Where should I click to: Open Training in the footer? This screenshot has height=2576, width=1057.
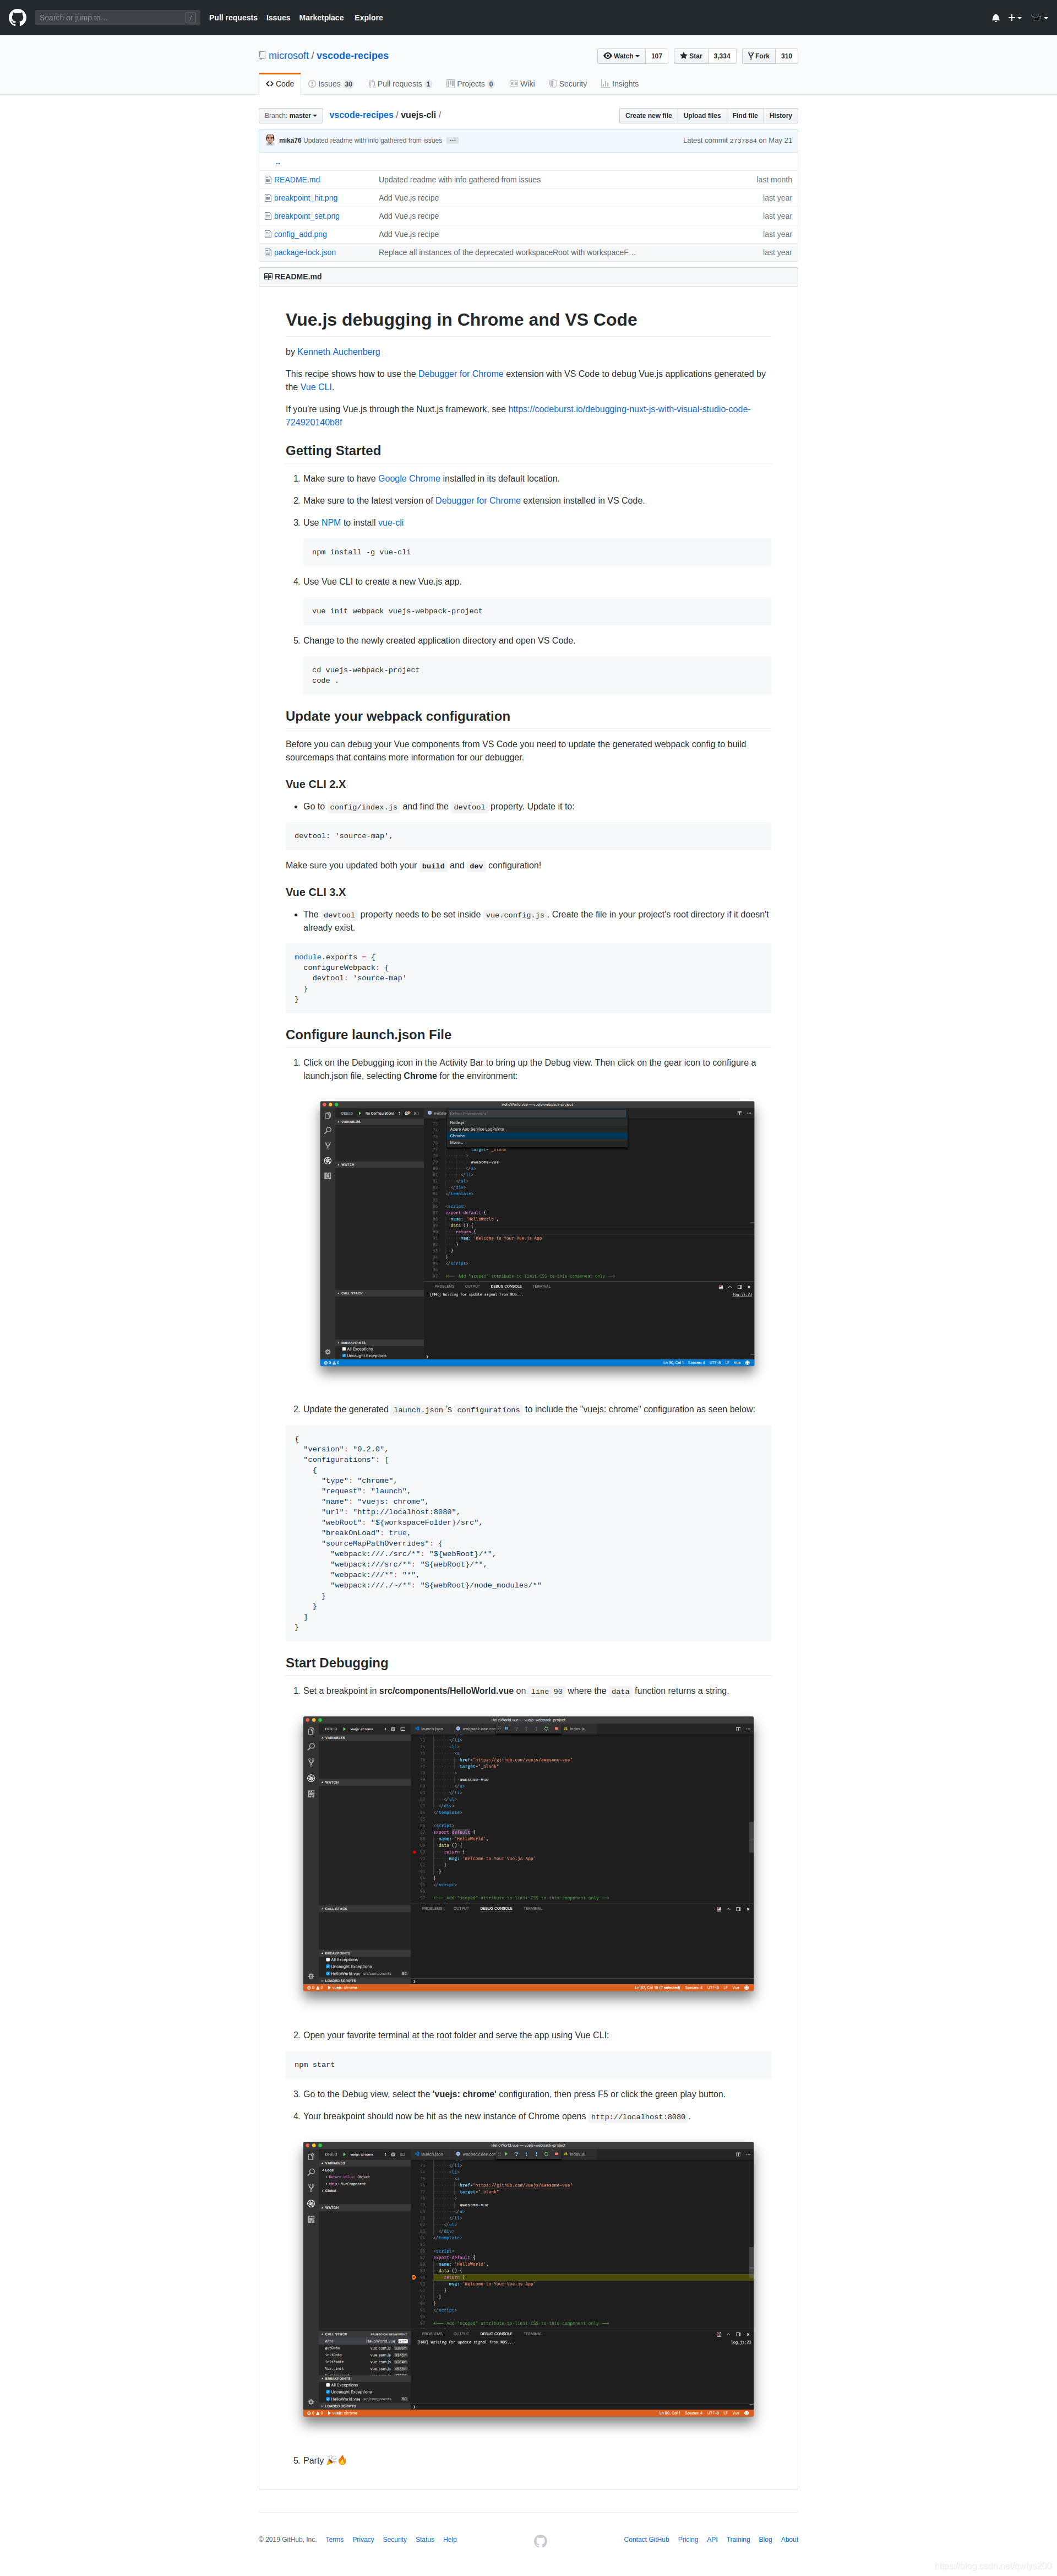coord(738,2539)
